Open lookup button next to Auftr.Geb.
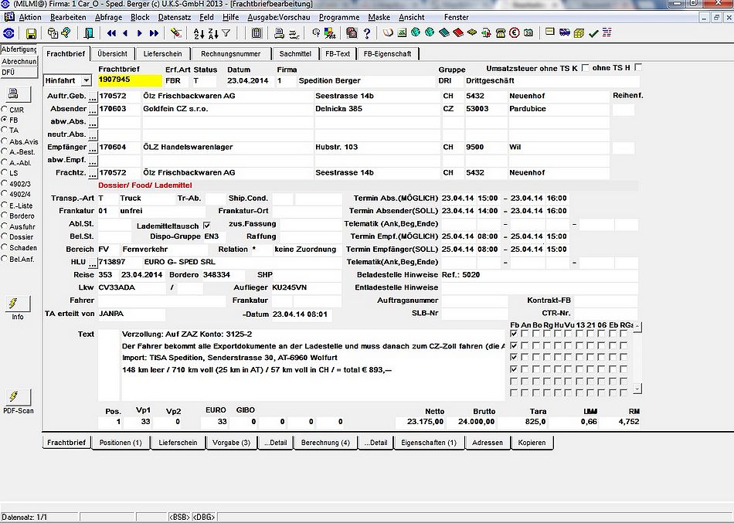734x523 pixels. click(x=93, y=97)
